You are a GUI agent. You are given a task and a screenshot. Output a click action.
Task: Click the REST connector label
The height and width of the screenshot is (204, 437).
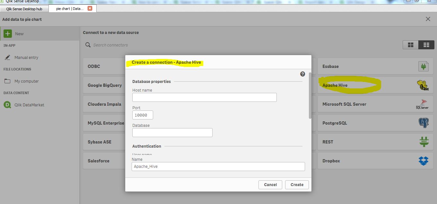328,142
